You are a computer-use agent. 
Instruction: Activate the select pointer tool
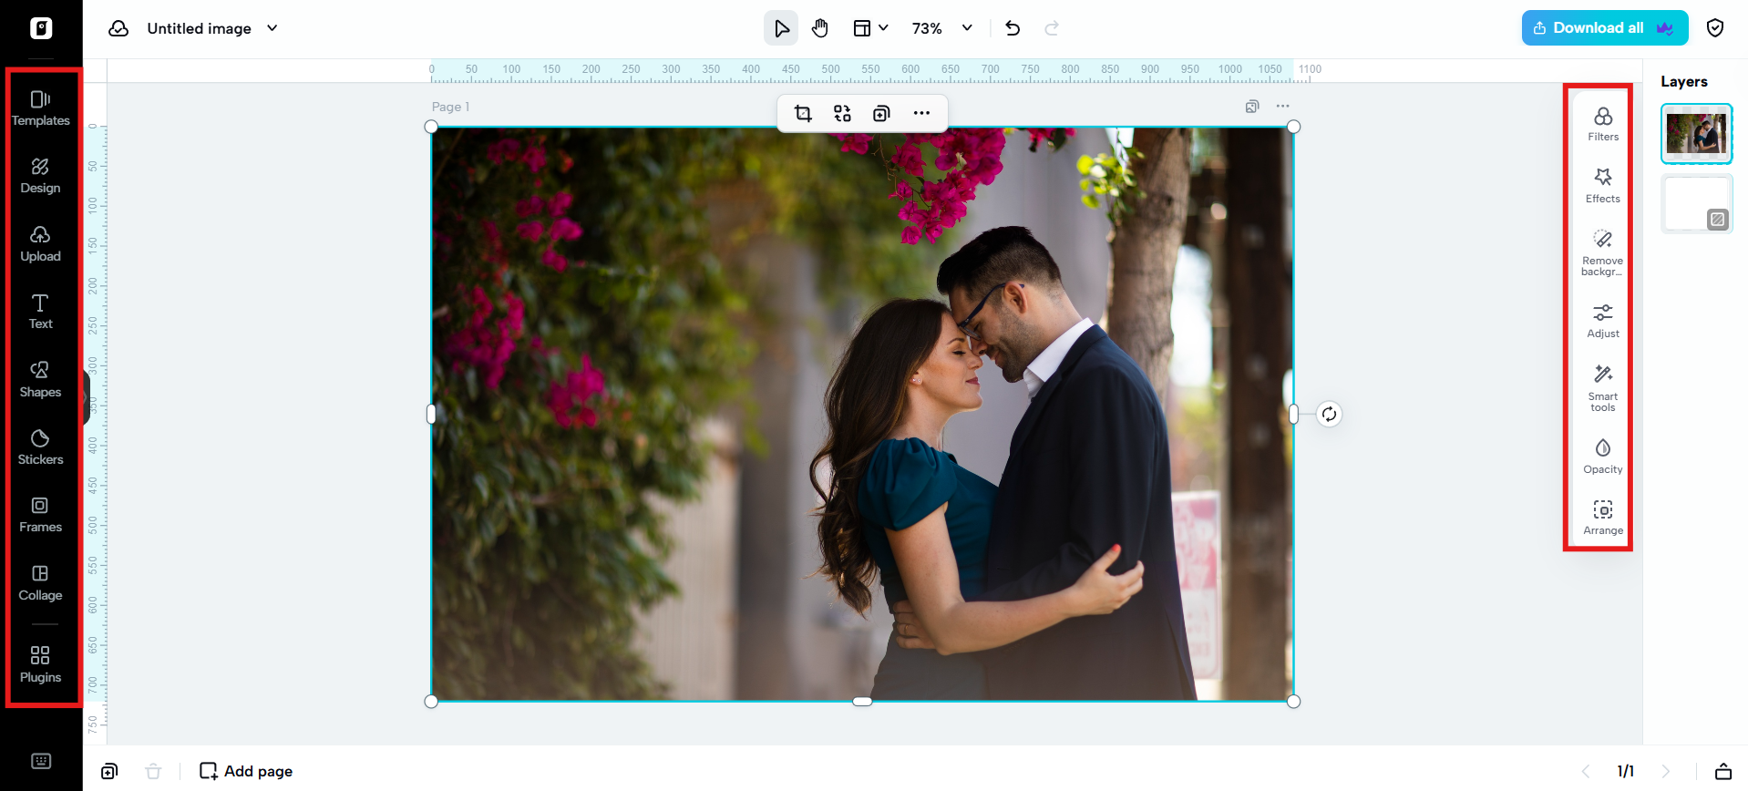(x=781, y=28)
